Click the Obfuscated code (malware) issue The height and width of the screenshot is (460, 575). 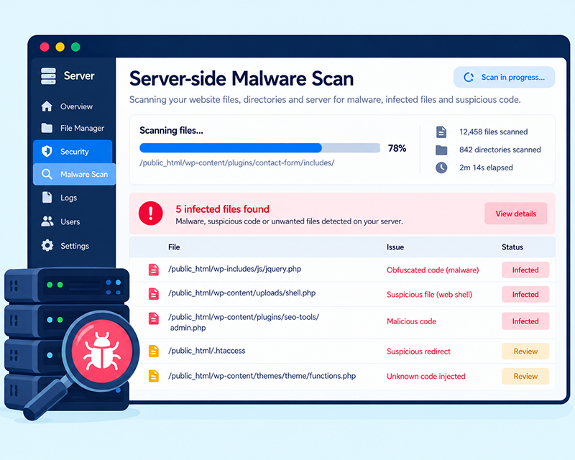coord(433,270)
